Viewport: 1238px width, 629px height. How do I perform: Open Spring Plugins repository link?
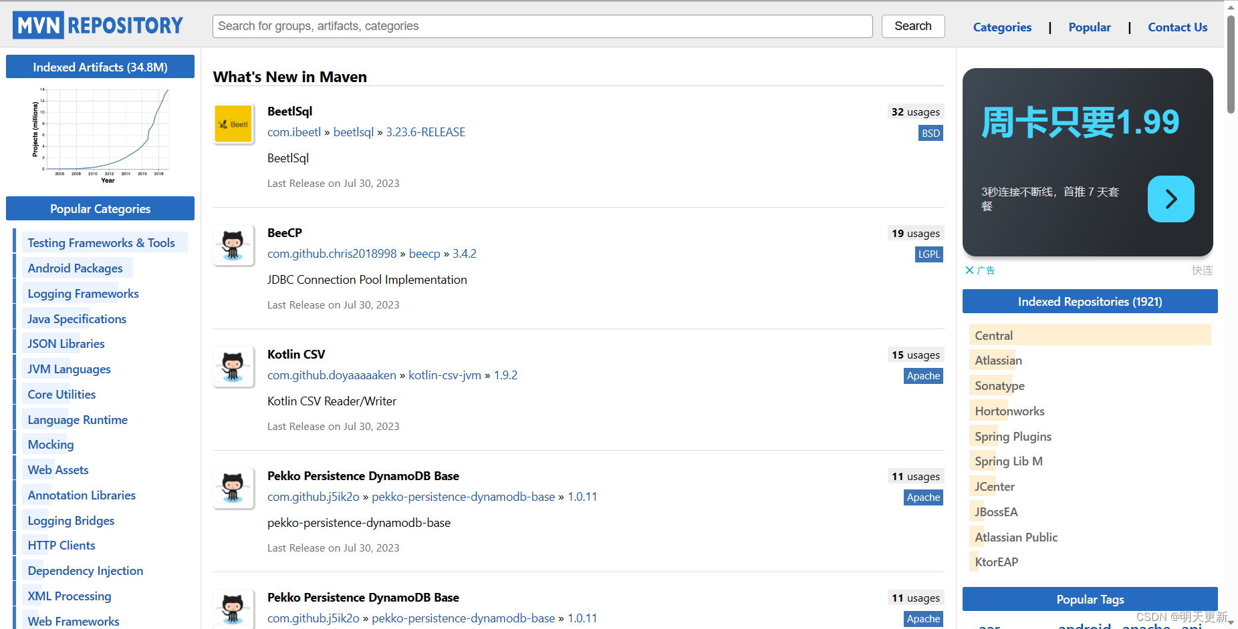click(1013, 437)
